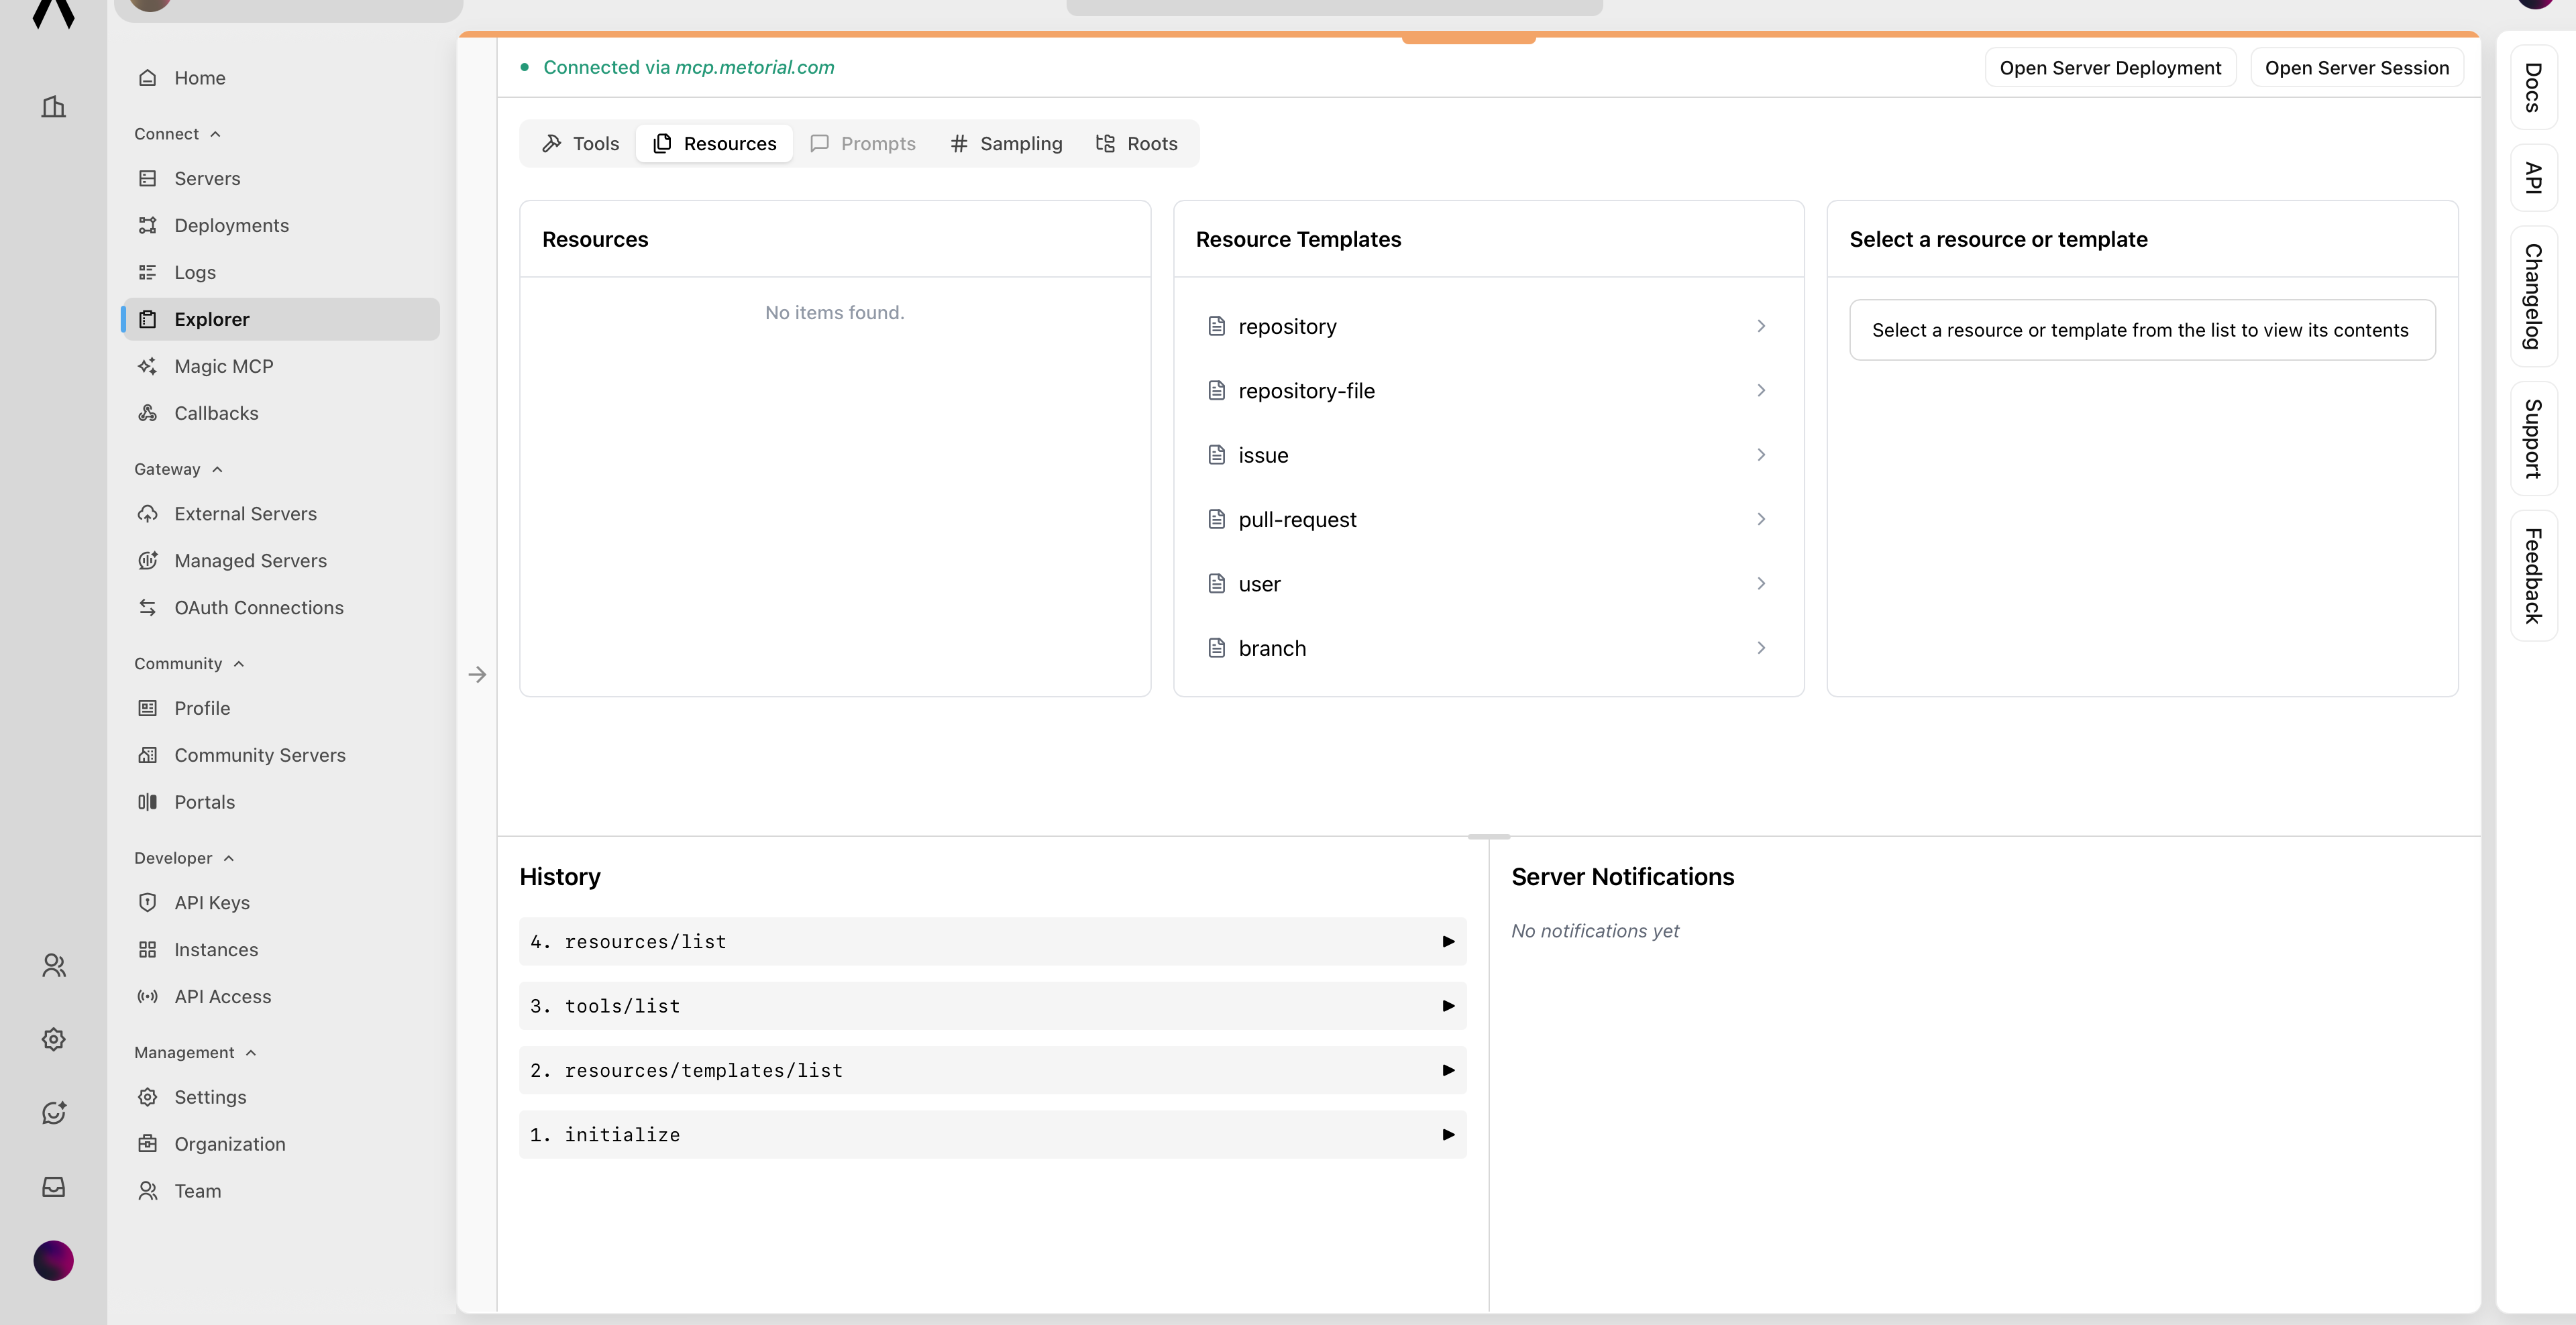The height and width of the screenshot is (1325, 2576).
Task: Click the user avatar at bottom of rail
Action: (x=53, y=1260)
